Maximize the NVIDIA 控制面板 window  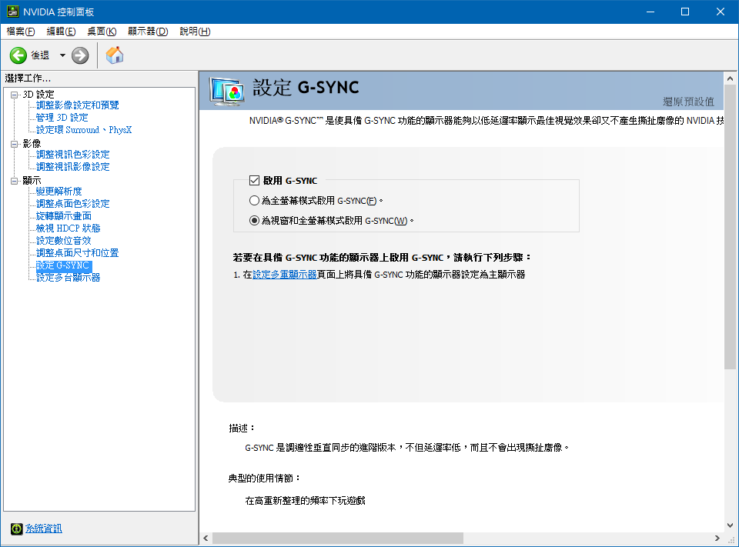point(685,12)
